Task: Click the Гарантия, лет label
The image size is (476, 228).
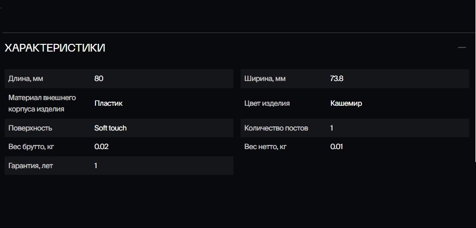Action: (30, 166)
